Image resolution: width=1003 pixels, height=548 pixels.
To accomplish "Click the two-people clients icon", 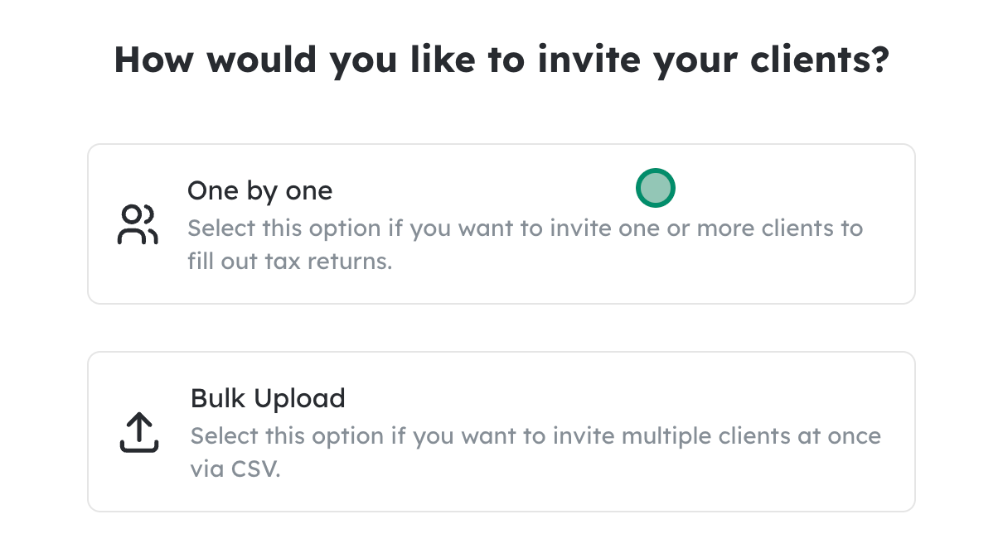I will (138, 225).
